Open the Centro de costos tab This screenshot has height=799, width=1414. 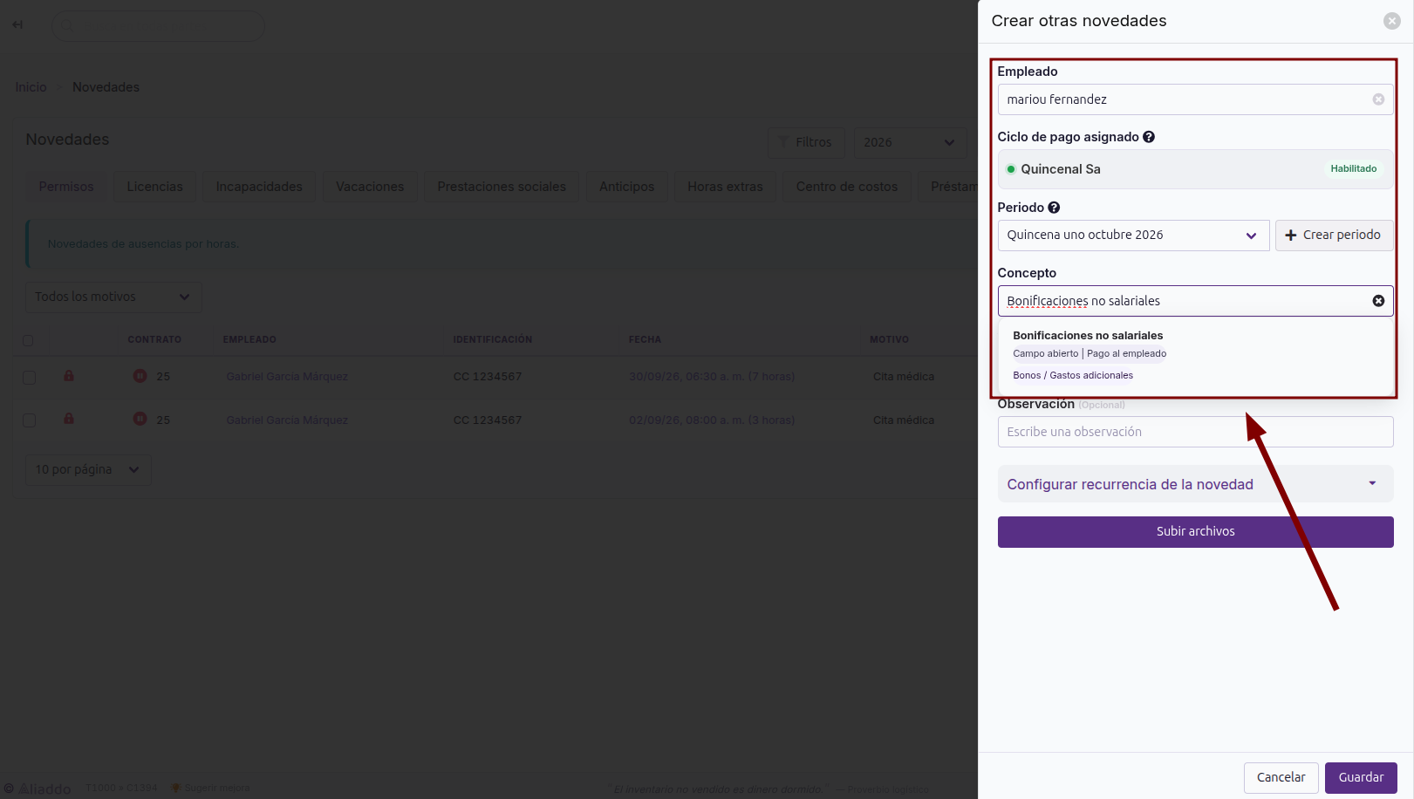[847, 187]
